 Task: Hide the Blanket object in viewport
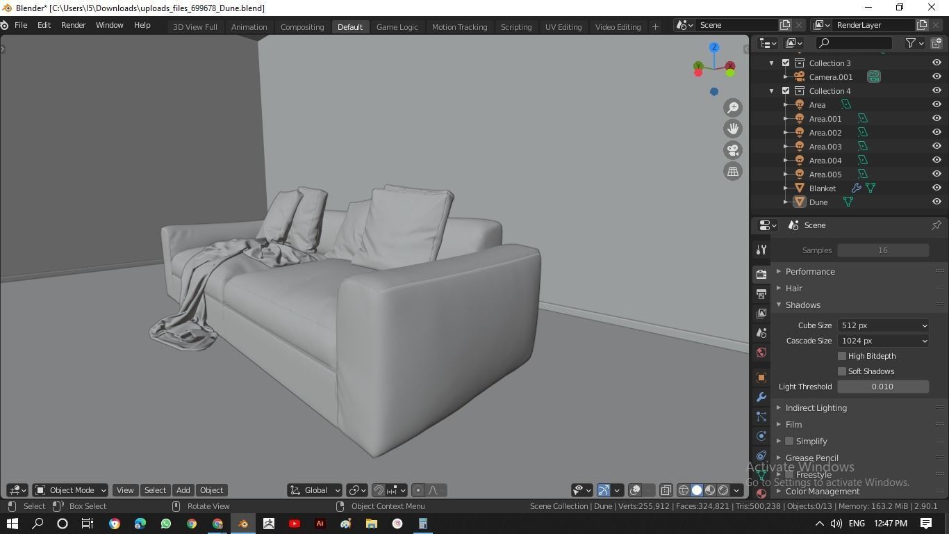[936, 188]
